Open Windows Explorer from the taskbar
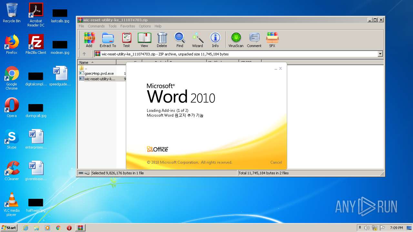The width and height of the screenshot is (413, 232). click(x=36, y=228)
